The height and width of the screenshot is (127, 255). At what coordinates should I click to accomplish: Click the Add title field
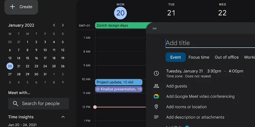(210, 43)
